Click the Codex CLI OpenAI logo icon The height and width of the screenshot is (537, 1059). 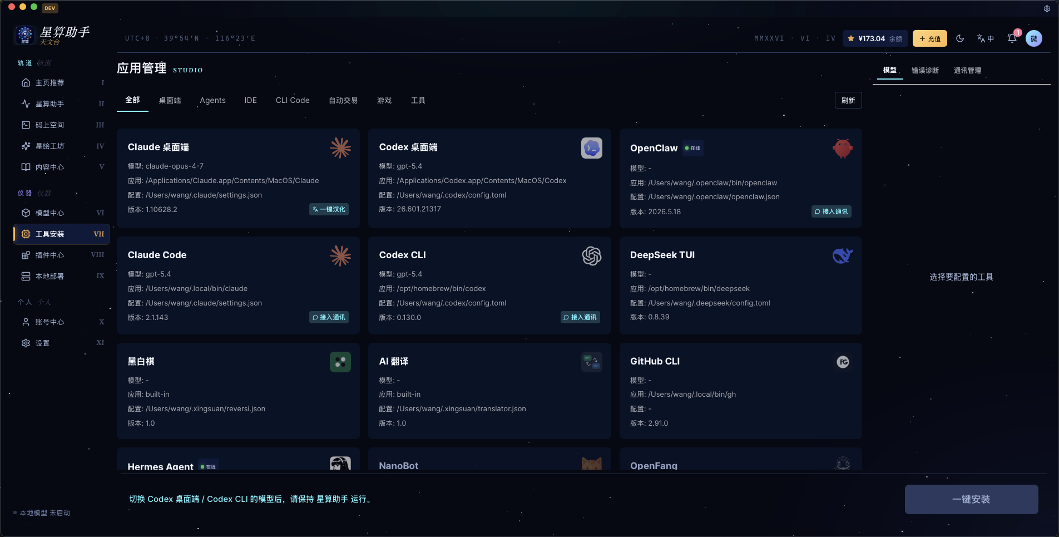pos(592,256)
